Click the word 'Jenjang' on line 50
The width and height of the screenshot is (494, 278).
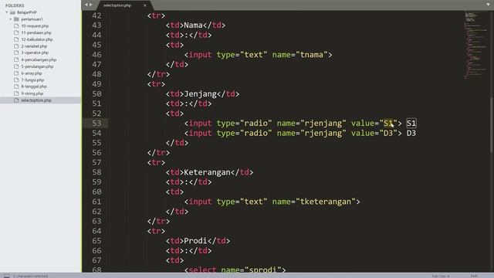click(200, 94)
